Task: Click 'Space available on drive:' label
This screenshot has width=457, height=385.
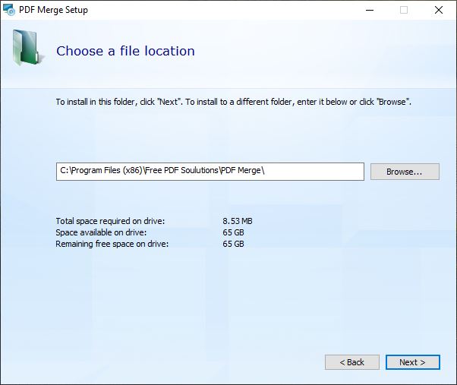Action: point(101,232)
